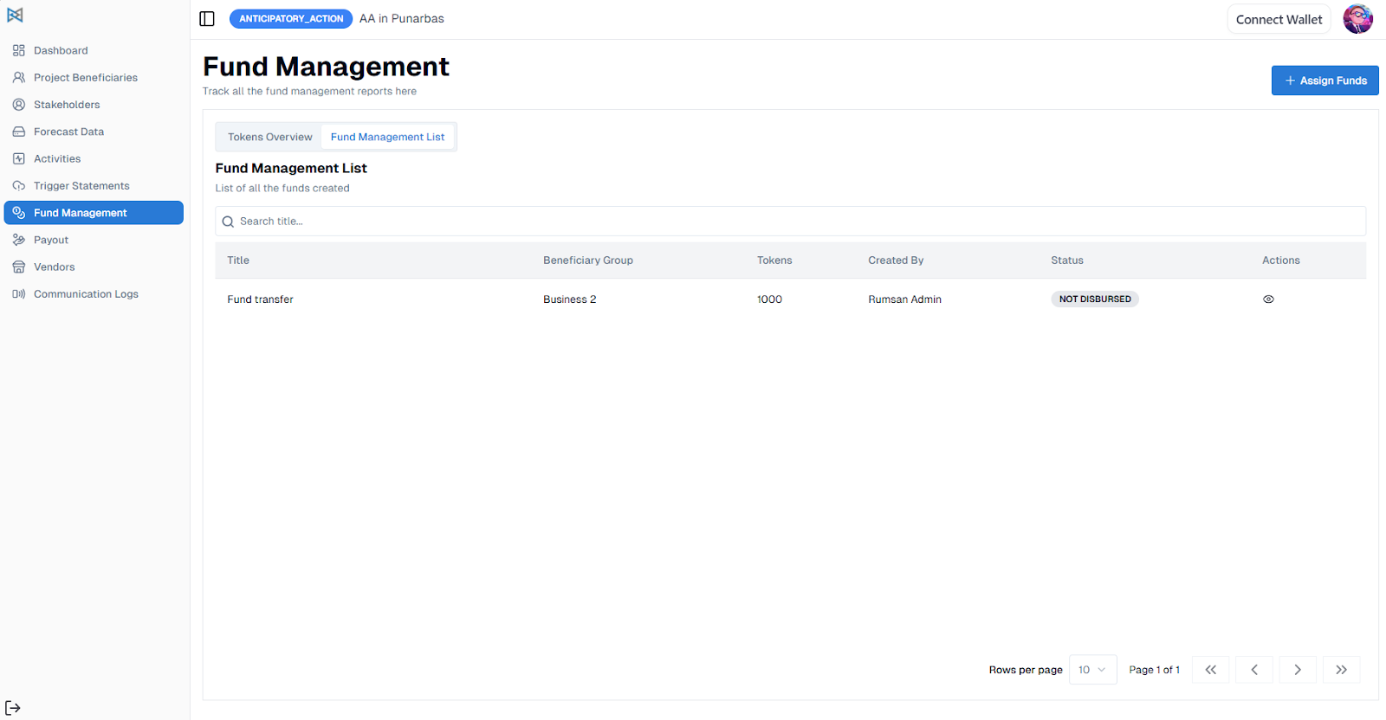Click the app logo icon
The image size is (1386, 720).
pos(15,15)
